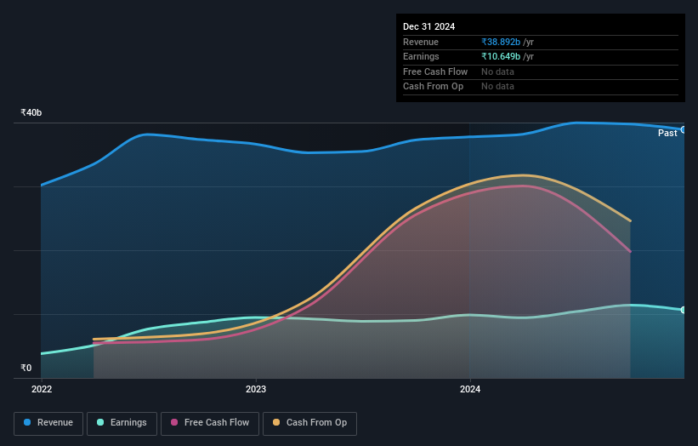Screen dimensions: 698x446
Task: Click the Dec 31 2024 tooltip date
Action: pyautogui.click(x=428, y=26)
